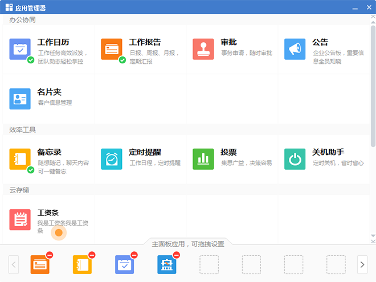Jump to bottom with the scroll-to-bottom arrow
This screenshot has width=376, height=282.
[x=373, y=241]
